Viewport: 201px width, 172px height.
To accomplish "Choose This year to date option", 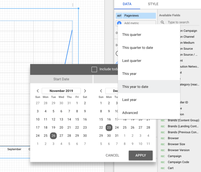I will [x=149, y=87].
